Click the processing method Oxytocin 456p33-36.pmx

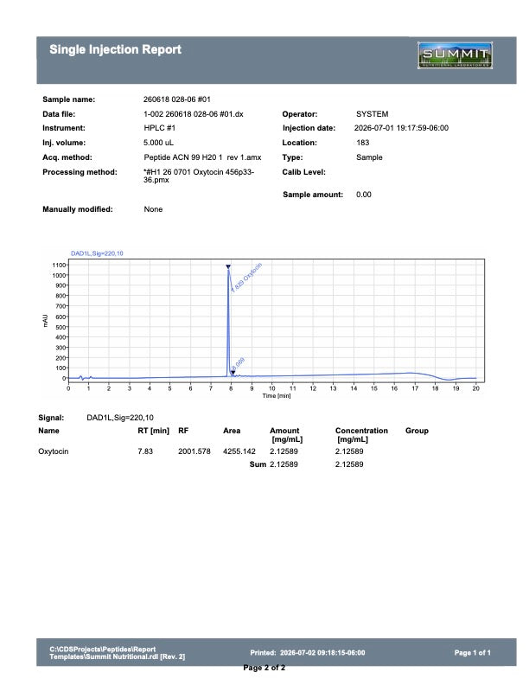[x=199, y=176]
